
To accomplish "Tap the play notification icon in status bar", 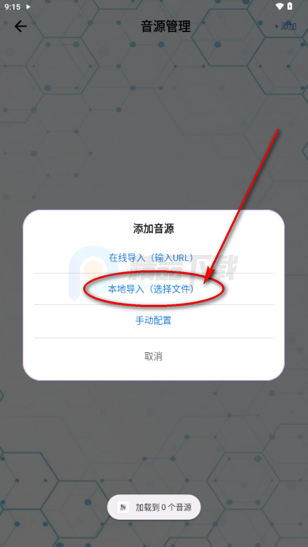I will tap(28, 7).
